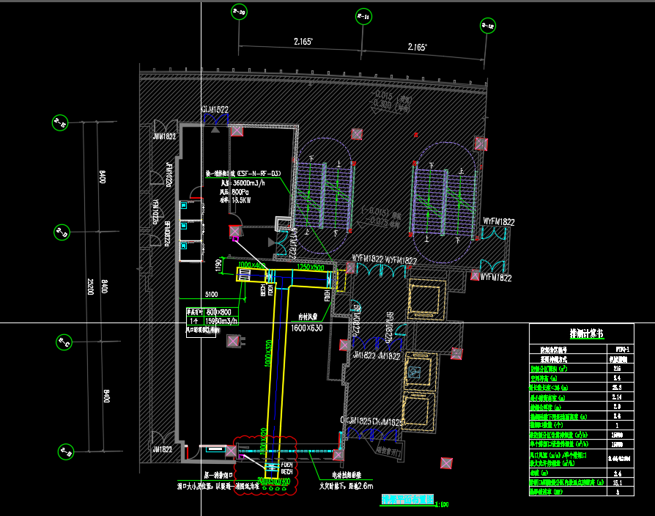Select the 1000X400 duct size label
Screen dimensions: 655x516
click(253, 265)
